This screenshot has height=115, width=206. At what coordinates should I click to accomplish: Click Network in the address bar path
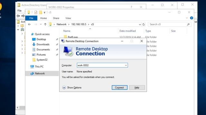click(61, 24)
